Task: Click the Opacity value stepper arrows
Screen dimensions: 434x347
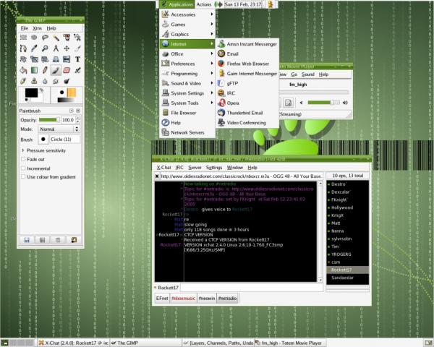Action: coord(78,120)
